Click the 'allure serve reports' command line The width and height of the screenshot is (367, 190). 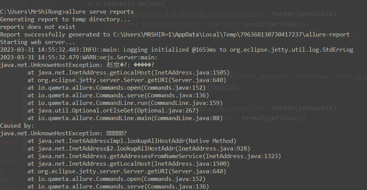pos(67,12)
